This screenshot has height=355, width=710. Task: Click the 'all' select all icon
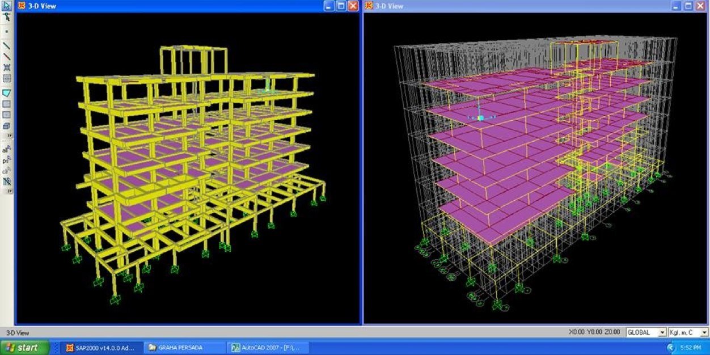tap(7, 150)
